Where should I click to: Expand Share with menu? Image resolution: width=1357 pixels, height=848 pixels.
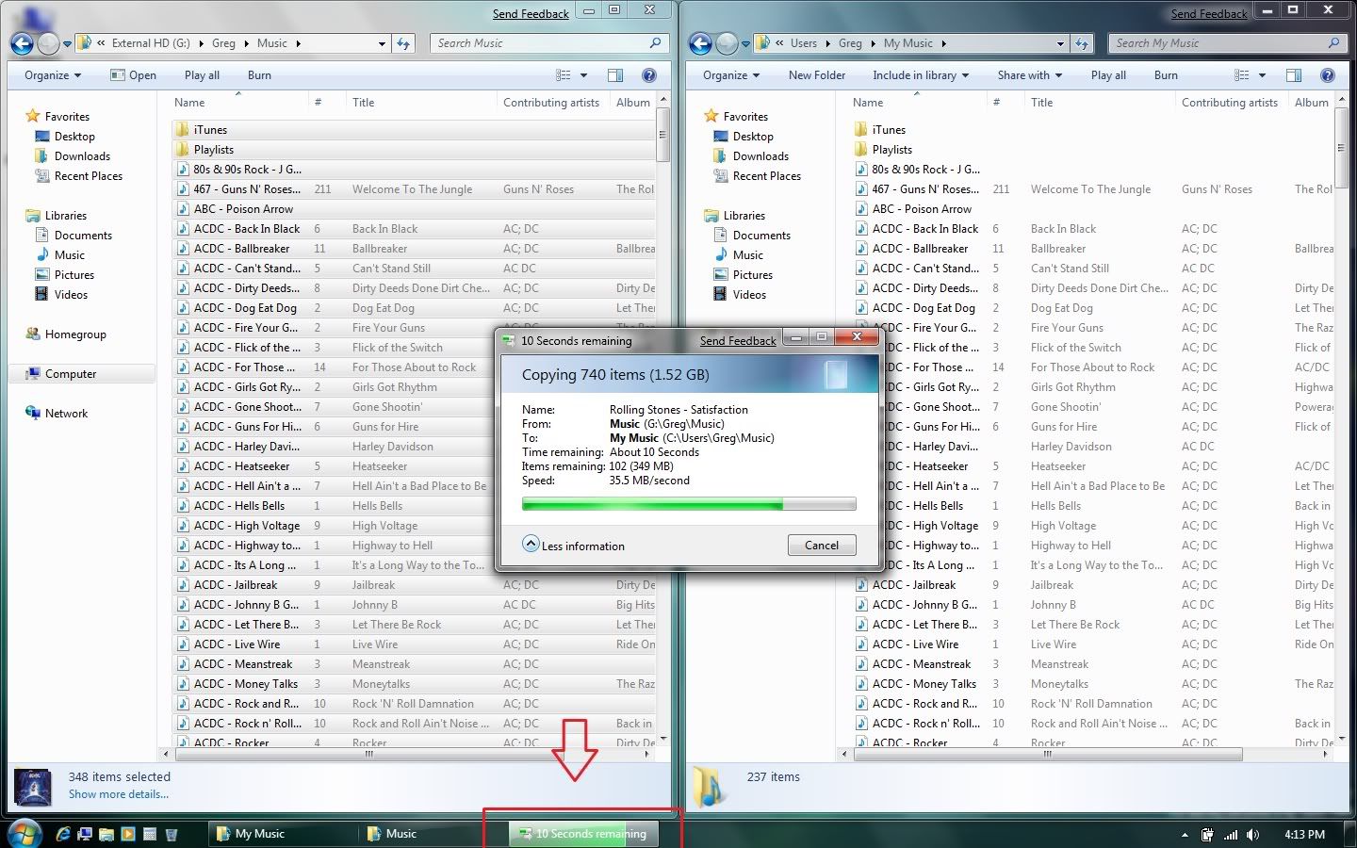1030,75
